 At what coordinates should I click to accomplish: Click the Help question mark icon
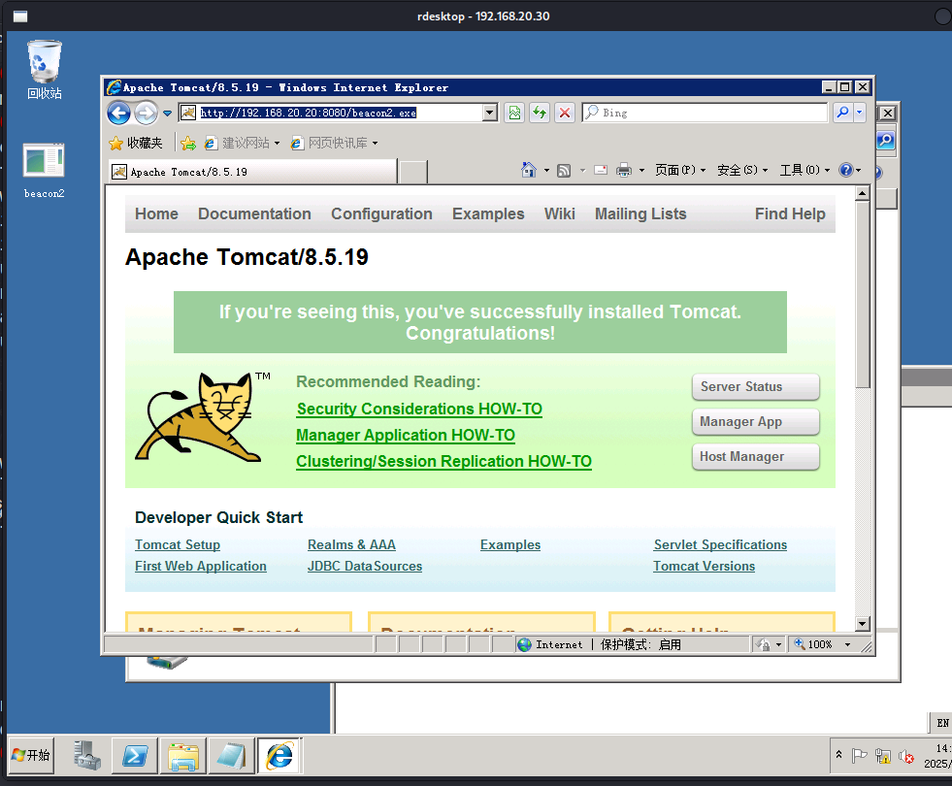click(846, 171)
